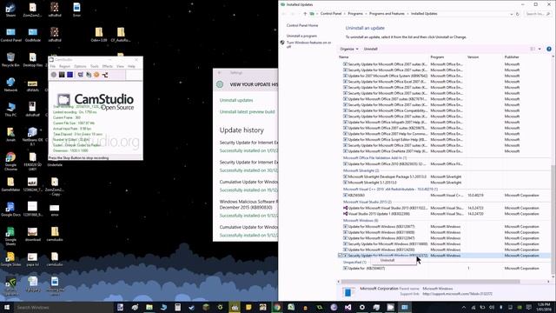Select the Error document icon on desktop
The image size is (556, 313).
[x=76, y=10]
